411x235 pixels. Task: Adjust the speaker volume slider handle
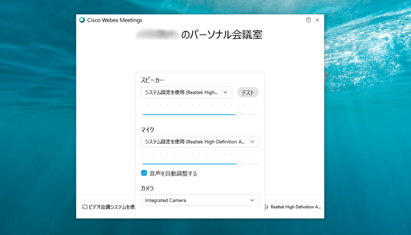238,114
